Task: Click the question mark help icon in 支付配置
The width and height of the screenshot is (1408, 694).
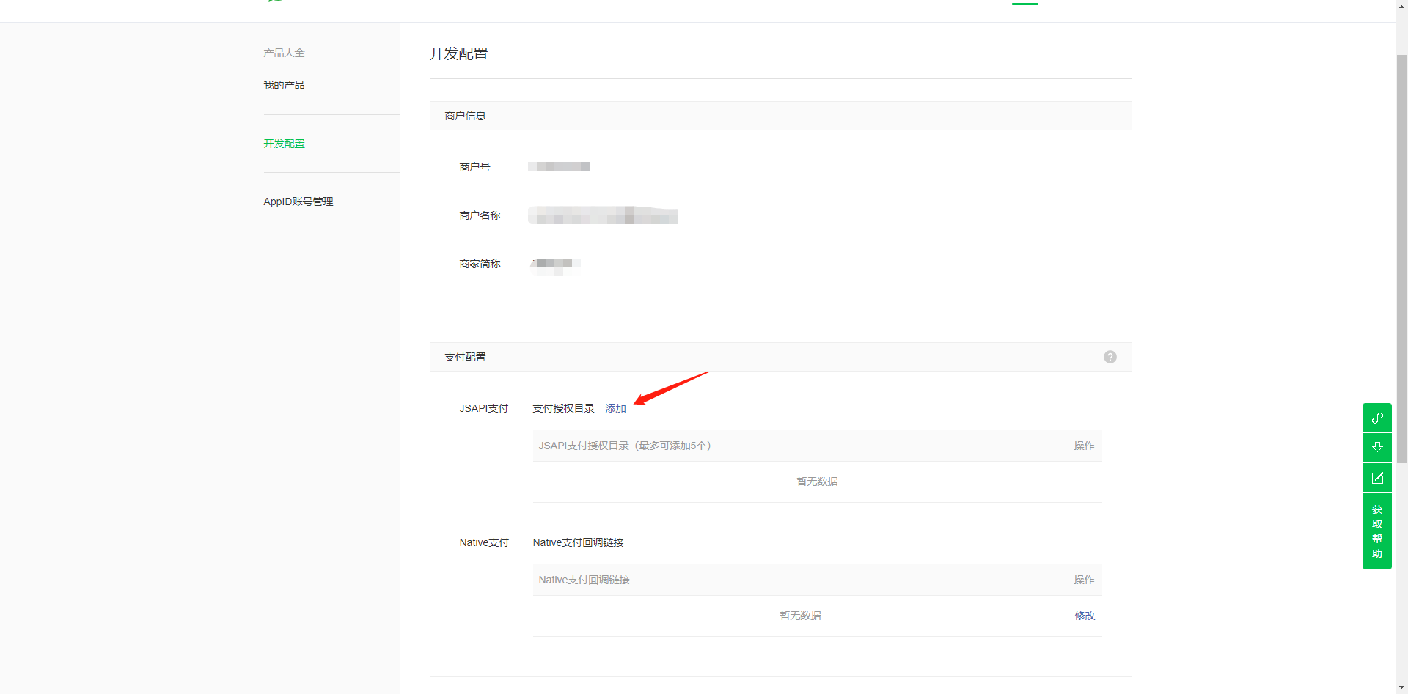Action: click(1110, 357)
